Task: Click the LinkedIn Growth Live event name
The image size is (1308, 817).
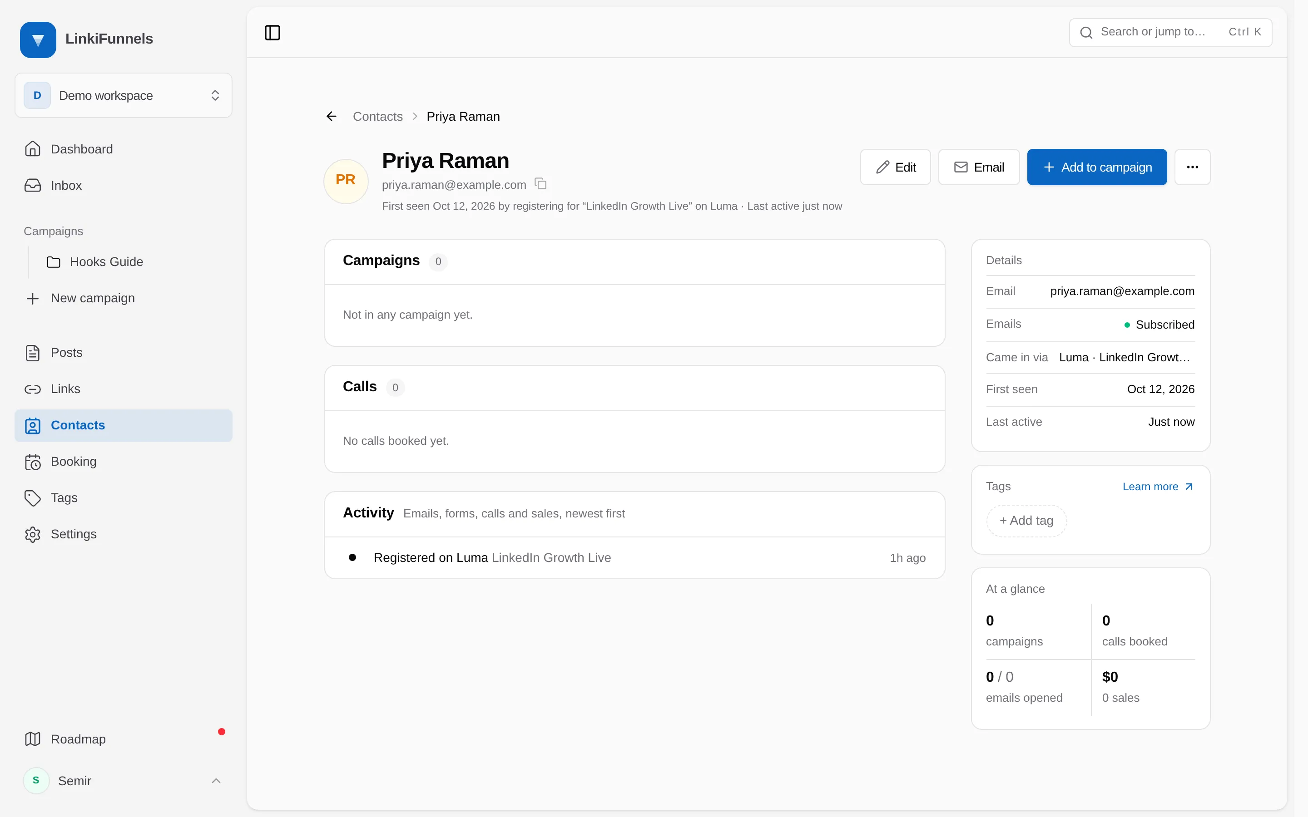Action: point(551,558)
